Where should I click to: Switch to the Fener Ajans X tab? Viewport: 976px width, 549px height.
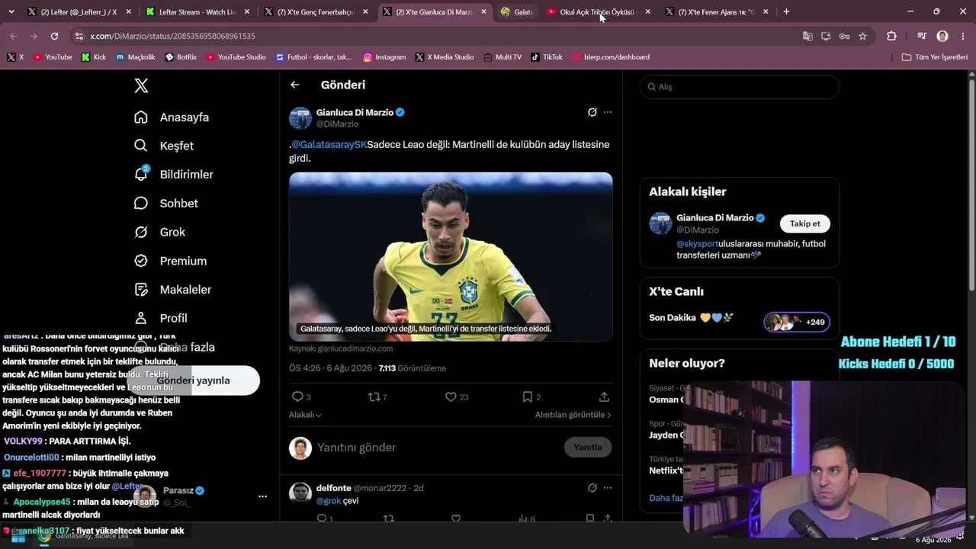point(715,12)
